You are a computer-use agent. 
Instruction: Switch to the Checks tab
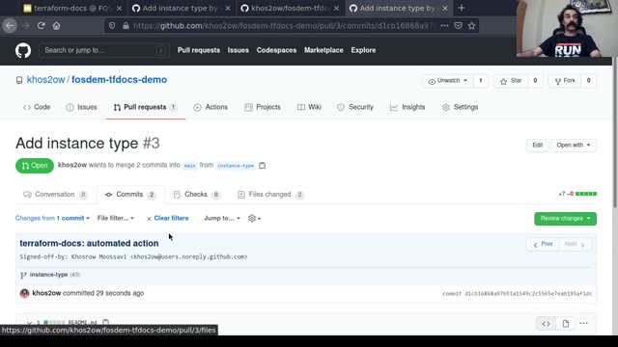coord(196,195)
